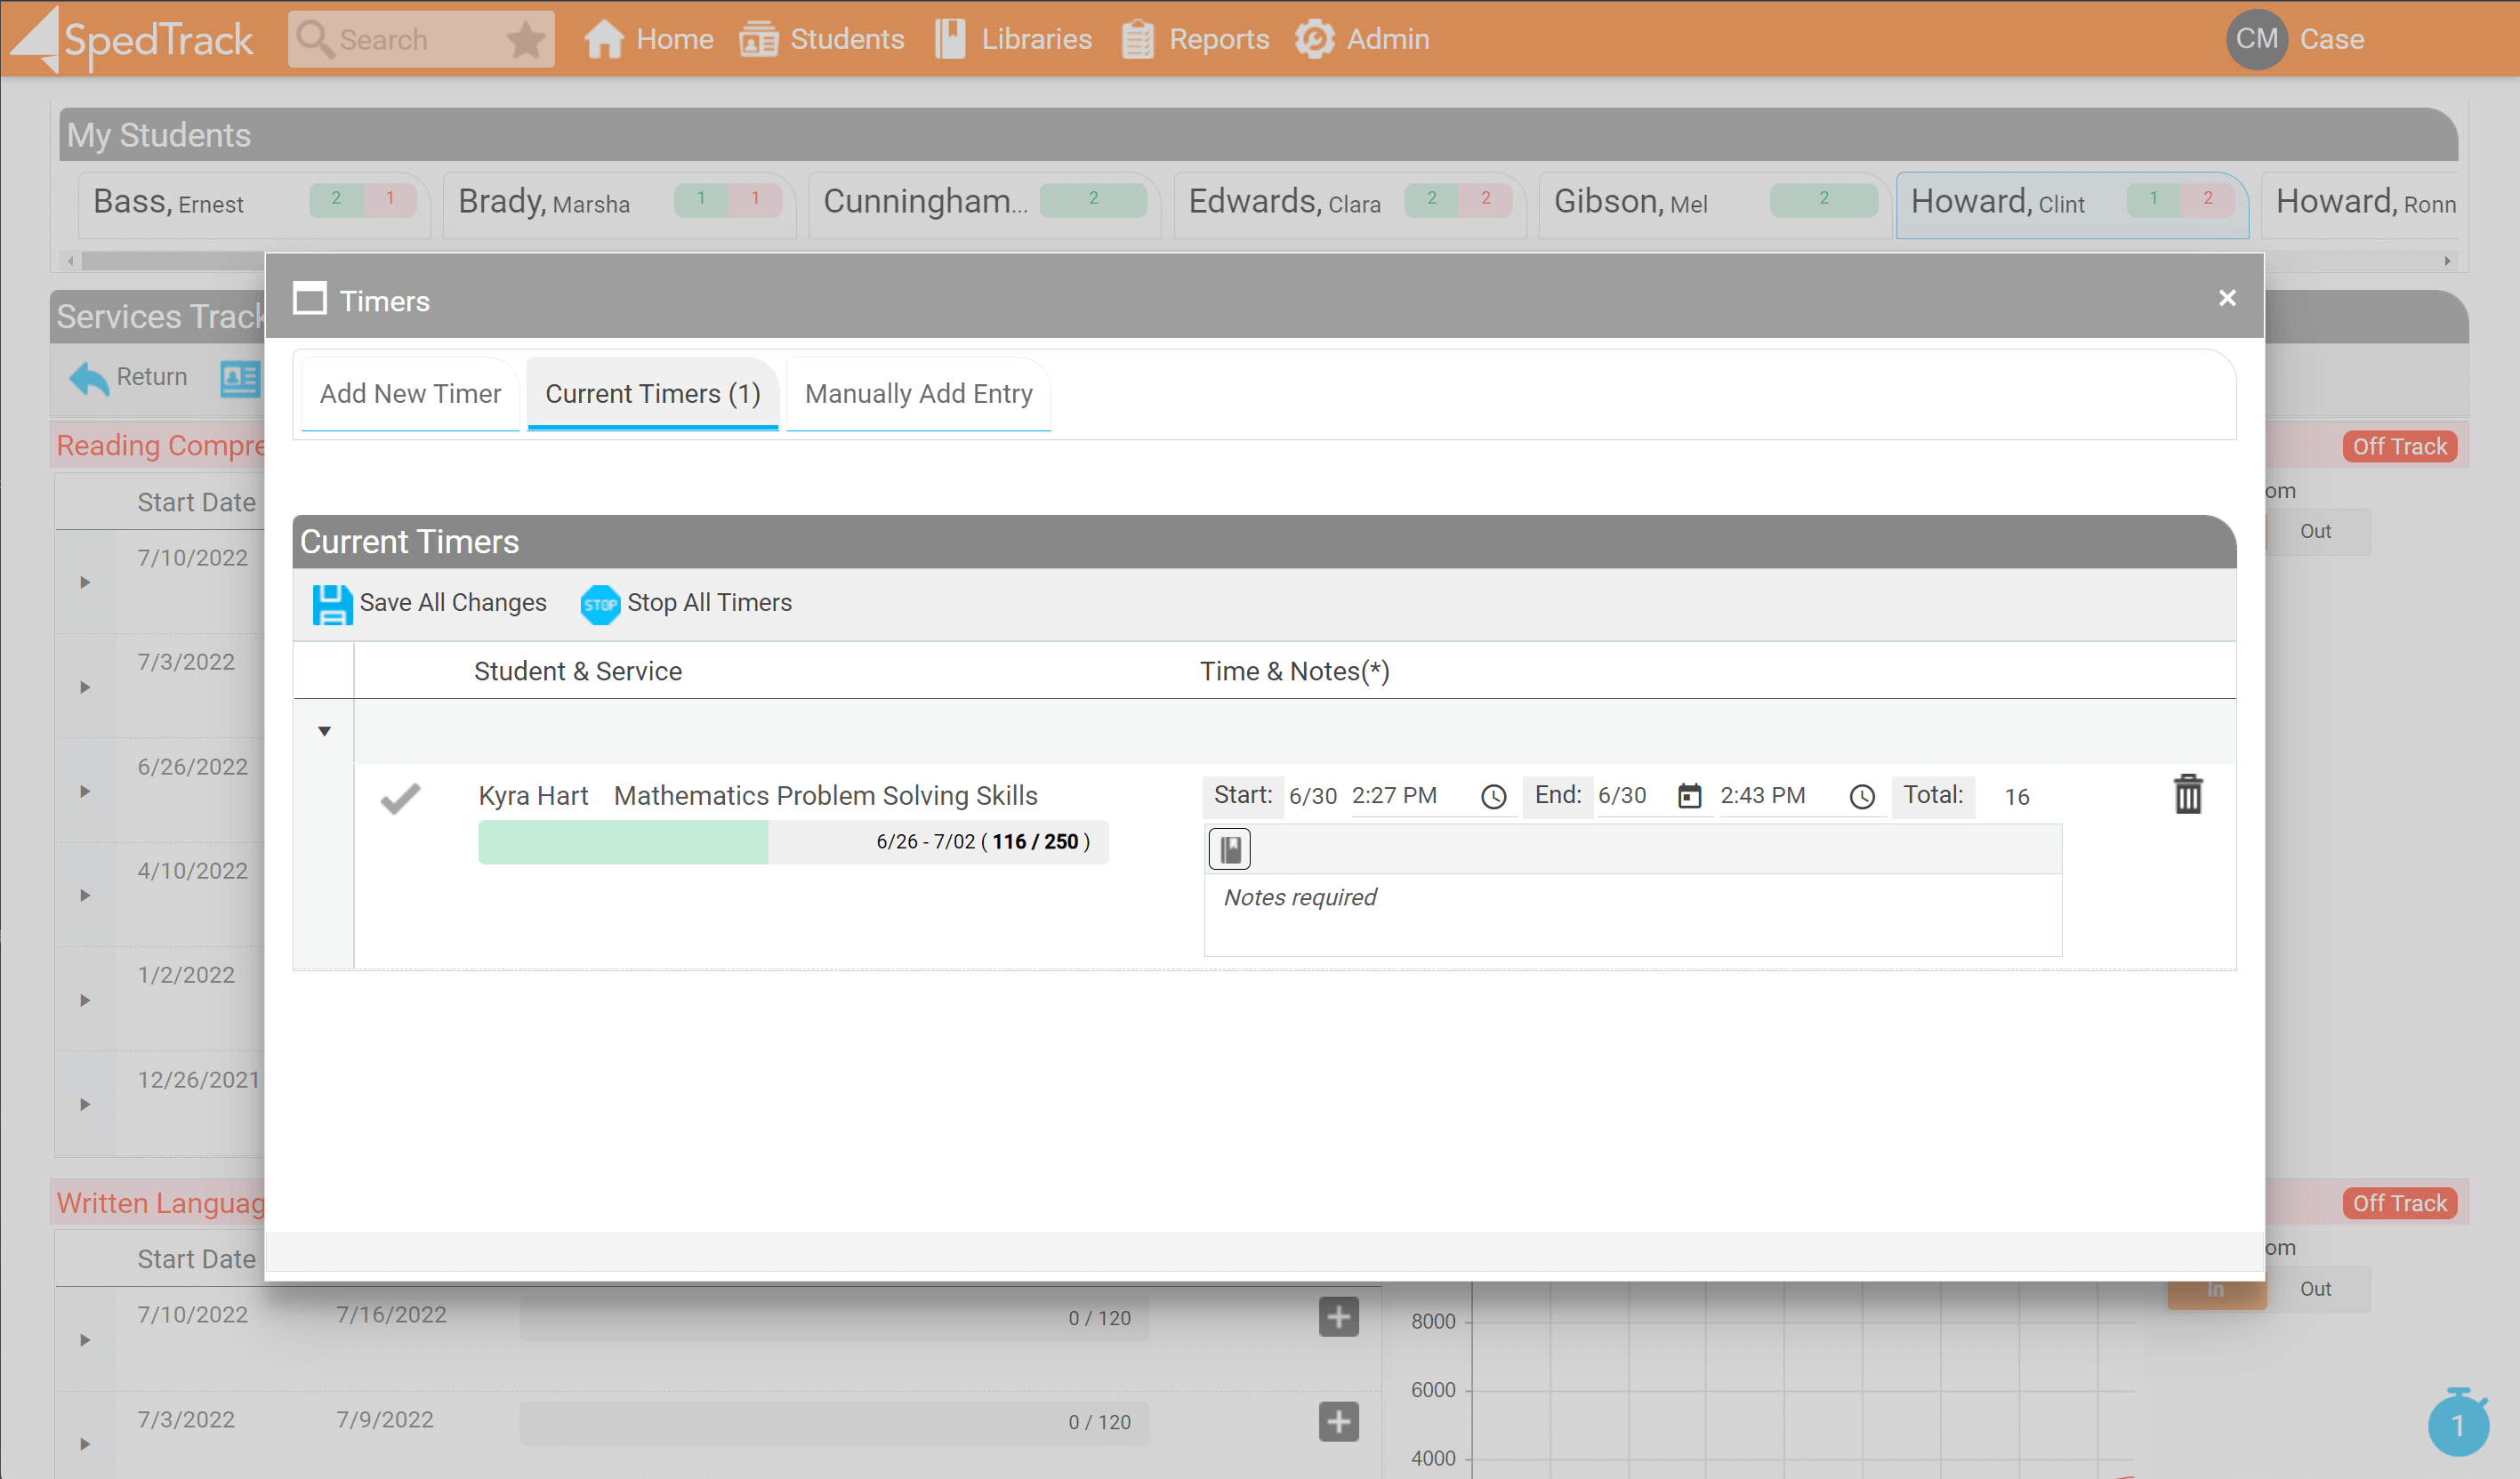Maximize the Timers dialog using the window icon
This screenshot has width=2520, height=1479.
(x=310, y=299)
